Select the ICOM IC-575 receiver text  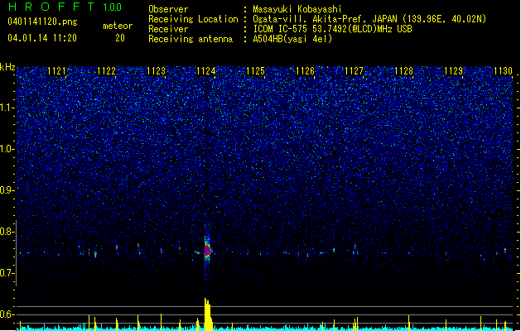332,29
